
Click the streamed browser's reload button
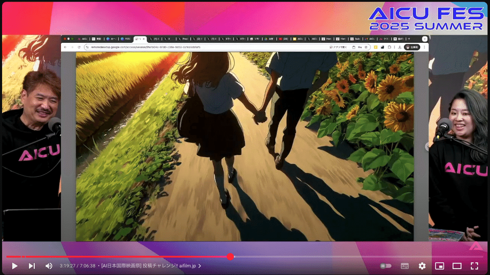79,47
